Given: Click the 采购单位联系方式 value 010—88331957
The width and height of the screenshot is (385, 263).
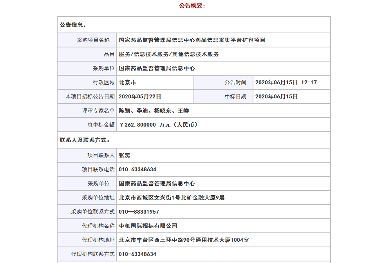Looking at the screenshot, I should click(x=139, y=212).
